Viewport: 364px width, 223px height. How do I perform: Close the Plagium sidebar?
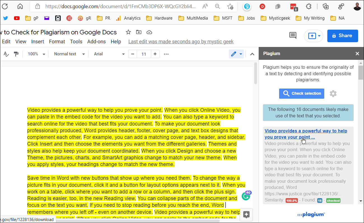click(357, 54)
